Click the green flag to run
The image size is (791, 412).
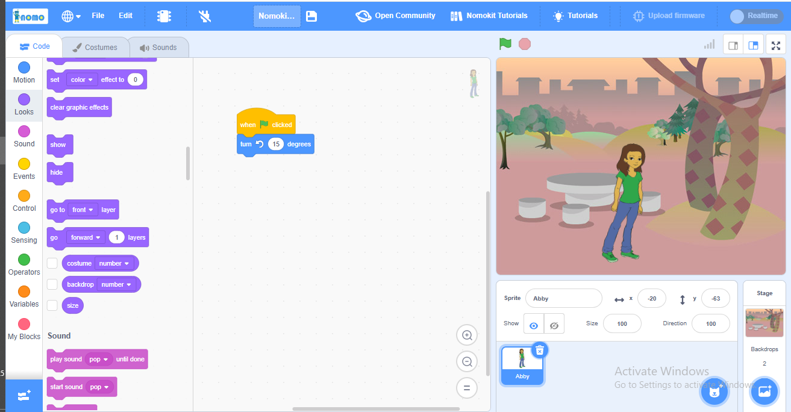(x=505, y=44)
